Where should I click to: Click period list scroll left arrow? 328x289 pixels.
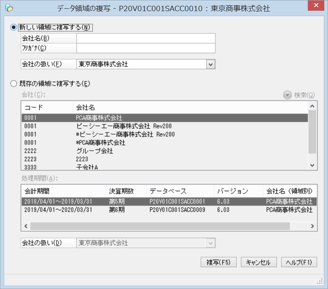(26, 226)
